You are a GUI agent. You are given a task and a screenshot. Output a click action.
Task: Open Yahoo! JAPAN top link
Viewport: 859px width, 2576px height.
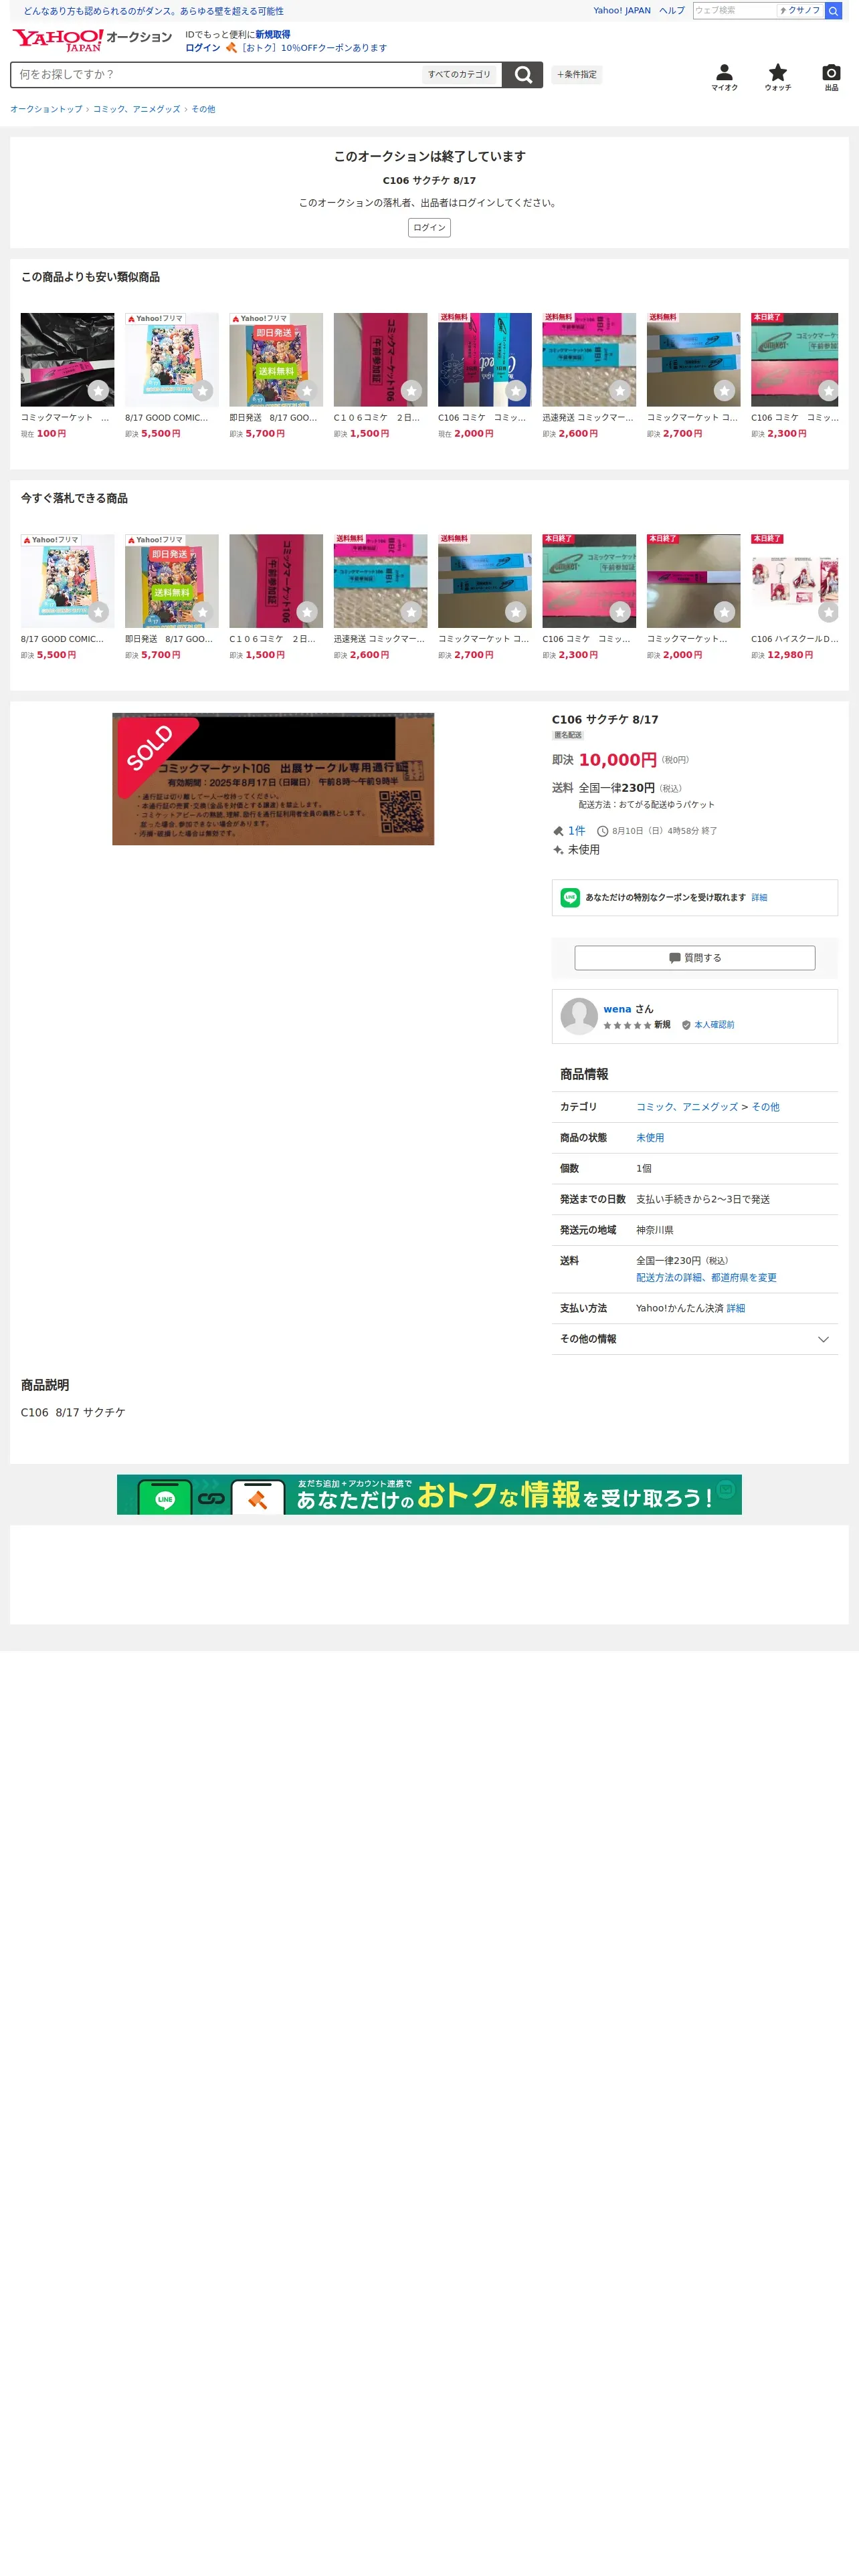[x=621, y=11]
